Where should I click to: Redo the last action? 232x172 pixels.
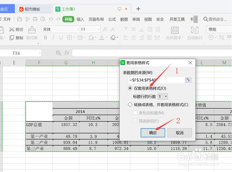(x=58, y=19)
